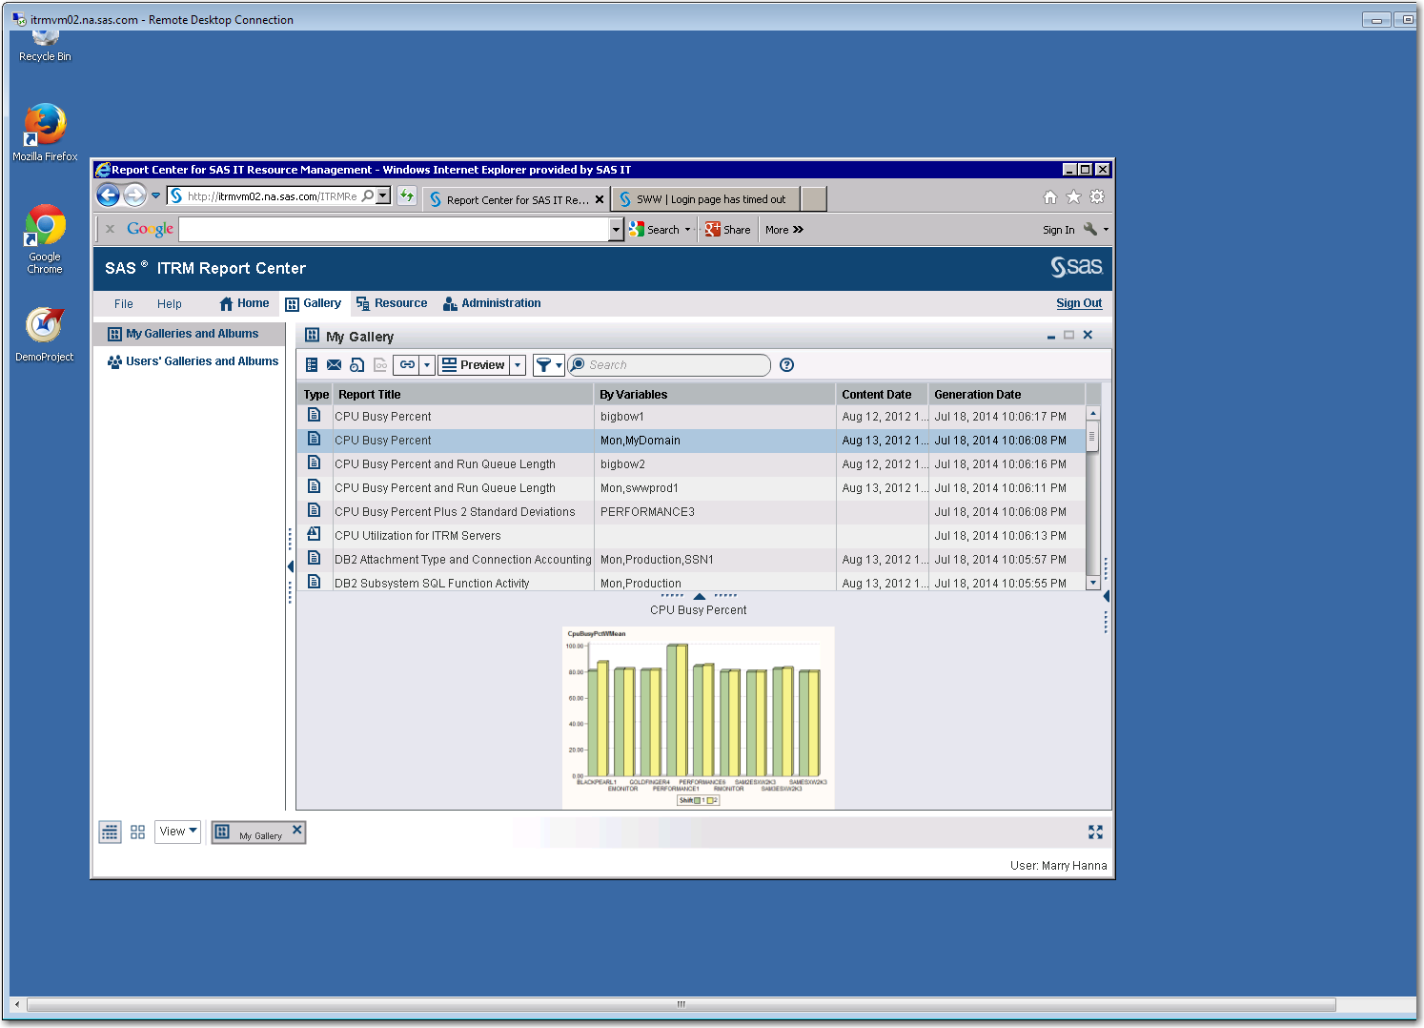The height and width of the screenshot is (1028, 1424).
Task: Switch to list view icon in bottom bar
Action: point(111,833)
